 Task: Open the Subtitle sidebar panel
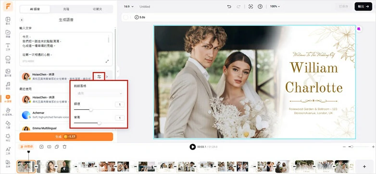point(8,59)
